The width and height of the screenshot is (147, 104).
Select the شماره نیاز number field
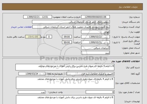click(x=95, y=17)
